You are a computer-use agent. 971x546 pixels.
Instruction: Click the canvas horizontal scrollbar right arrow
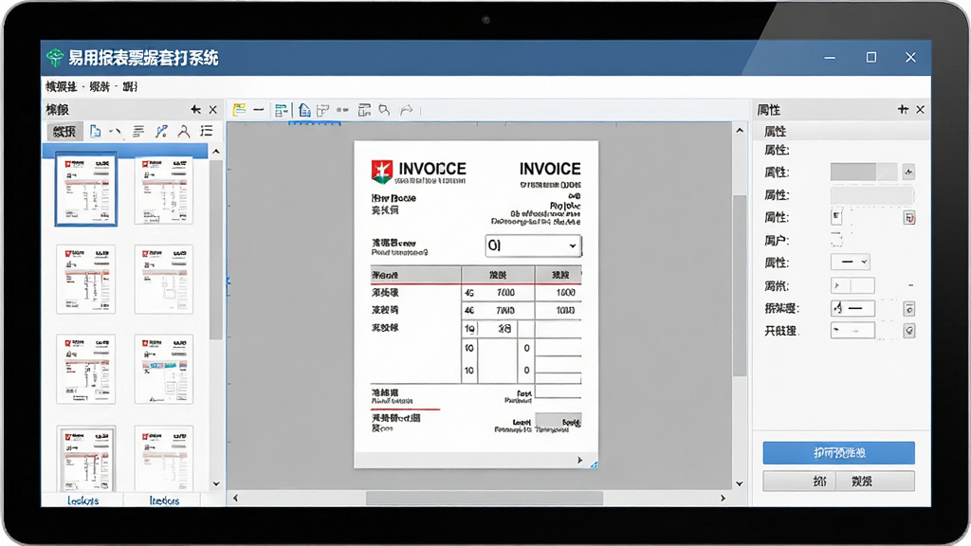pyautogui.click(x=723, y=499)
